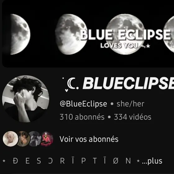Click the star icon after DESCRIPTION

tap(138, 161)
